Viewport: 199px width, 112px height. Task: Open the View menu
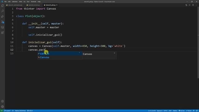click(21, 2)
